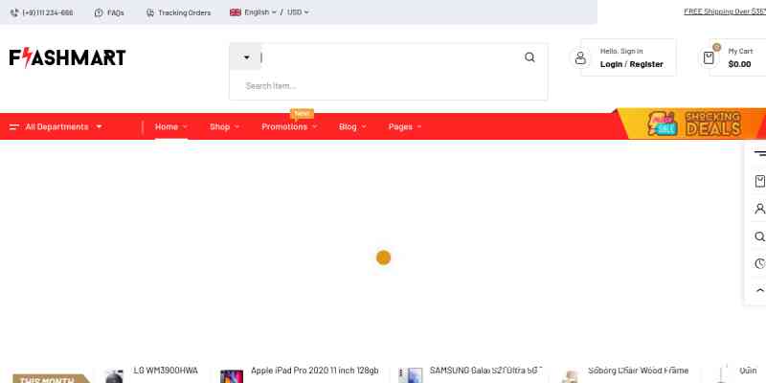Click the Tracking Orders link
Screen dimensions: 766x383
pyautogui.click(x=178, y=12)
